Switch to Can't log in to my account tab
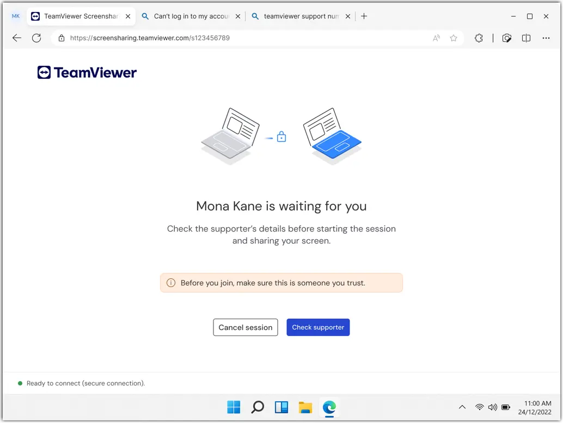Viewport: 563px width, 423px height. [191, 16]
